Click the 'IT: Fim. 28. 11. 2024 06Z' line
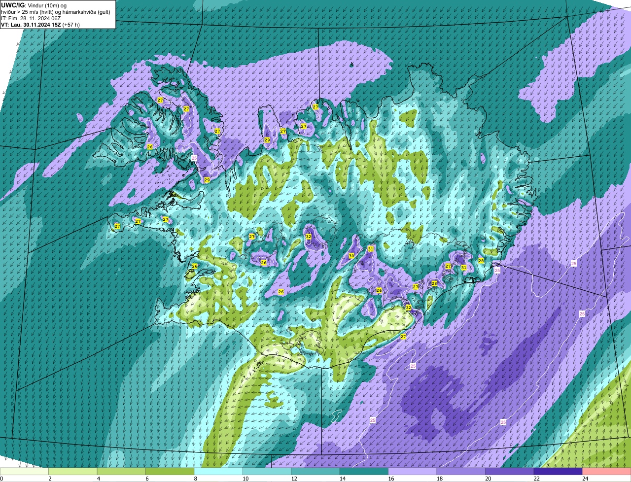This screenshot has height=482, width=631. [31, 18]
